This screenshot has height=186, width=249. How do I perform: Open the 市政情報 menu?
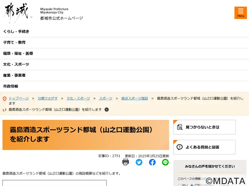(x=125, y=86)
